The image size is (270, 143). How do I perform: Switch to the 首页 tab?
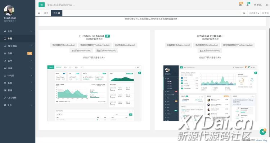(46, 13)
